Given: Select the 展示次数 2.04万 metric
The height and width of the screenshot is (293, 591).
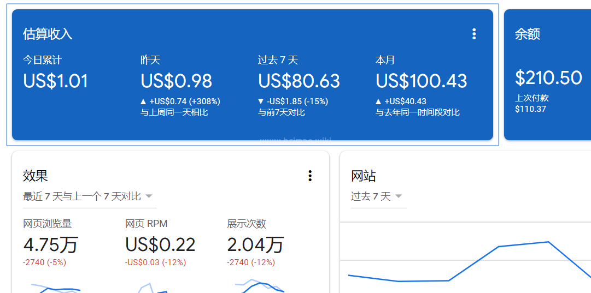Looking at the screenshot, I should point(255,244).
